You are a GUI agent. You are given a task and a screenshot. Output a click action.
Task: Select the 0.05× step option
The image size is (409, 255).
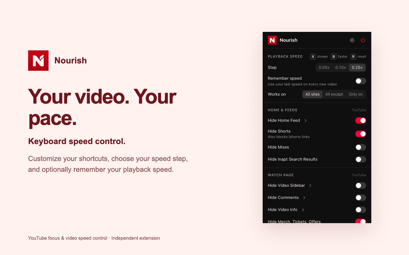click(x=324, y=68)
